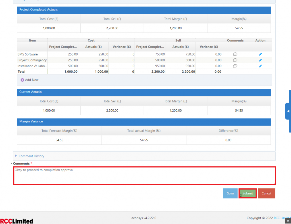Image resolution: width=291 pixels, height=224 pixels.
Task: Click the Action column header
Action: [x=260, y=40]
